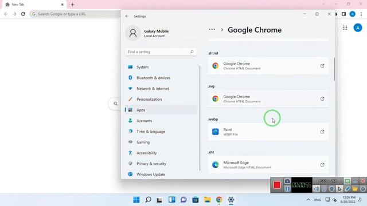Click the external-link icon in .svg row
367x206 pixels.
point(322,99)
